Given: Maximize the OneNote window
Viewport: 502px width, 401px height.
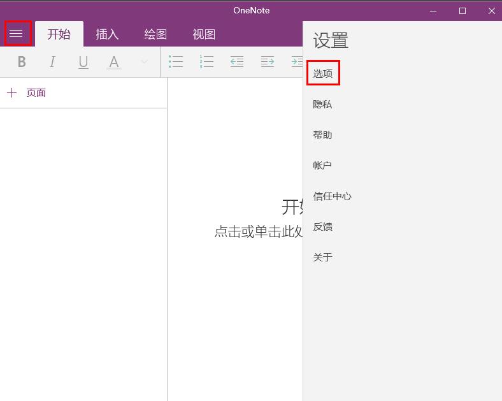Looking at the screenshot, I should point(463,11).
